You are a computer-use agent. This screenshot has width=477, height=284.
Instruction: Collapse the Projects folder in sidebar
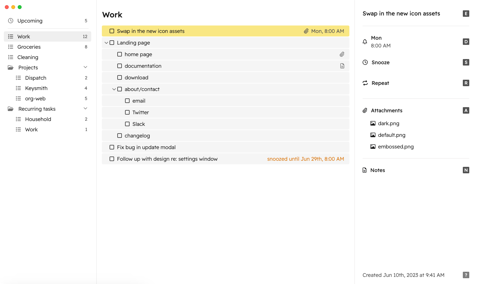click(85, 67)
